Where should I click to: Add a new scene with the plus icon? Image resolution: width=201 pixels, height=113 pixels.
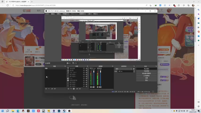46,89
